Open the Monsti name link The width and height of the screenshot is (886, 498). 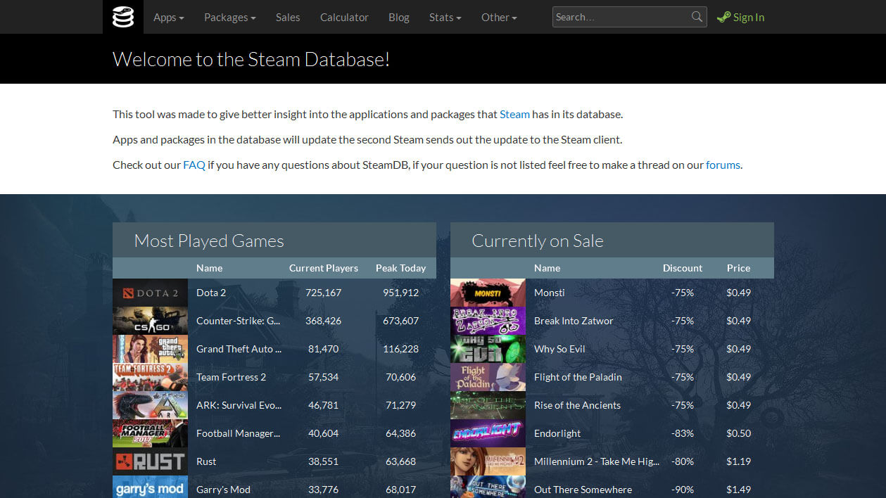coord(550,293)
